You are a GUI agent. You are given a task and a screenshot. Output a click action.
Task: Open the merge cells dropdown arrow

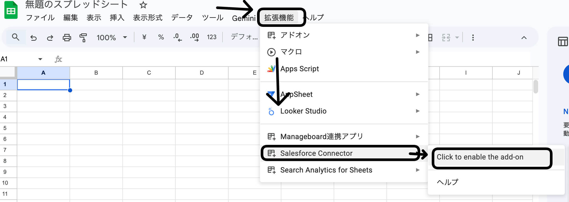point(457,38)
